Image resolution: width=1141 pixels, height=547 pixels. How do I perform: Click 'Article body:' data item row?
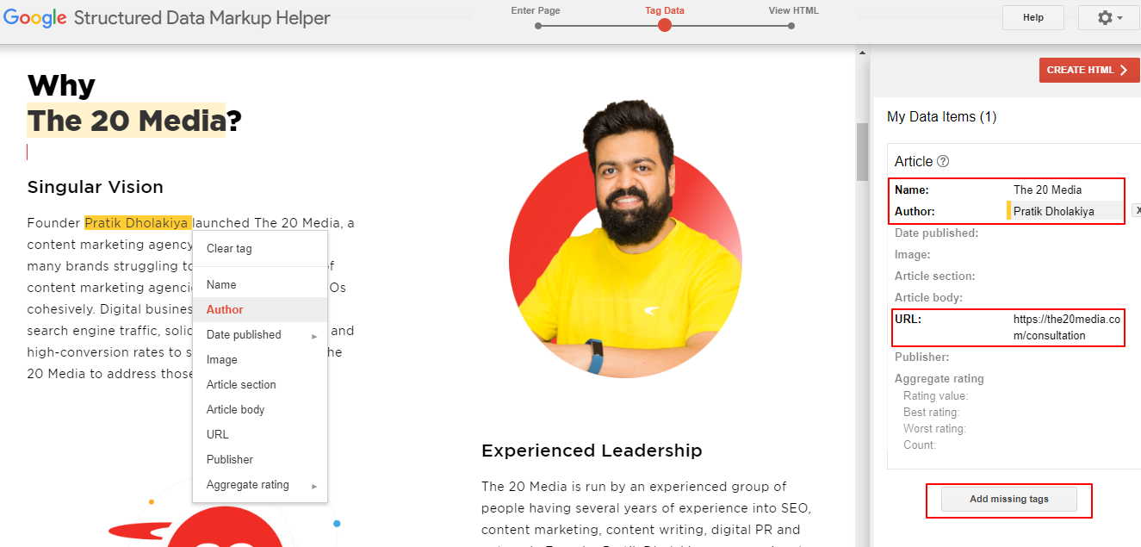click(x=928, y=298)
